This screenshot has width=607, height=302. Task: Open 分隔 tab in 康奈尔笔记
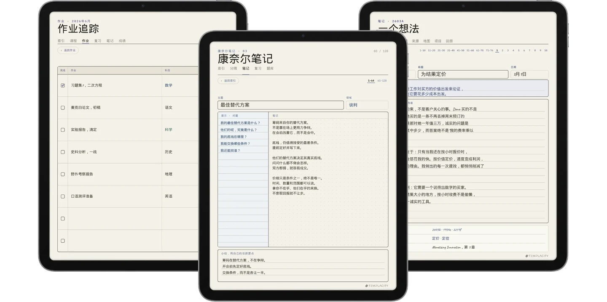coord(234,69)
